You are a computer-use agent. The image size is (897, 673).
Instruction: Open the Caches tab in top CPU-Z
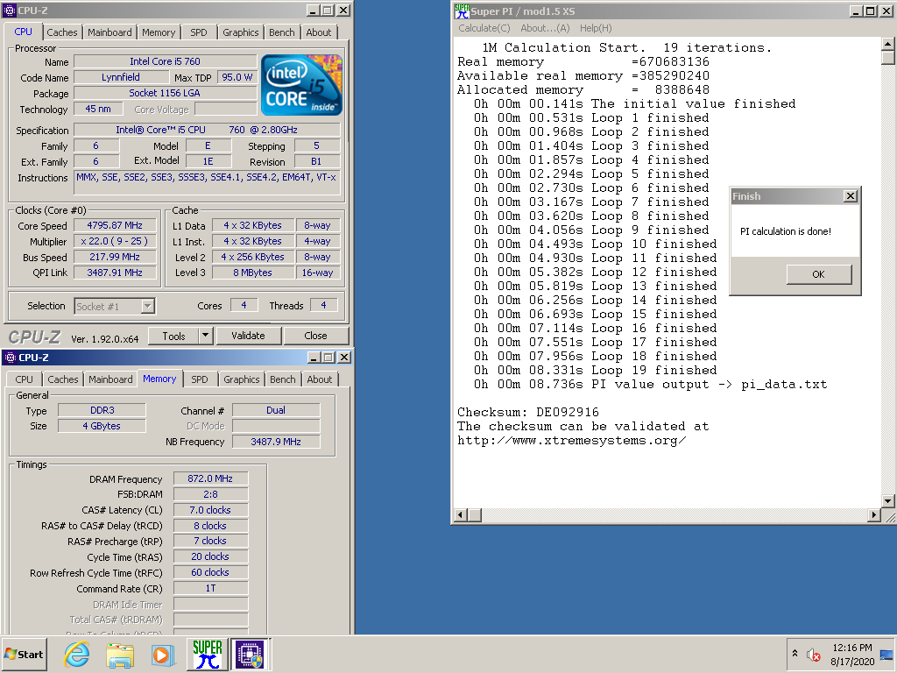point(62,32)
